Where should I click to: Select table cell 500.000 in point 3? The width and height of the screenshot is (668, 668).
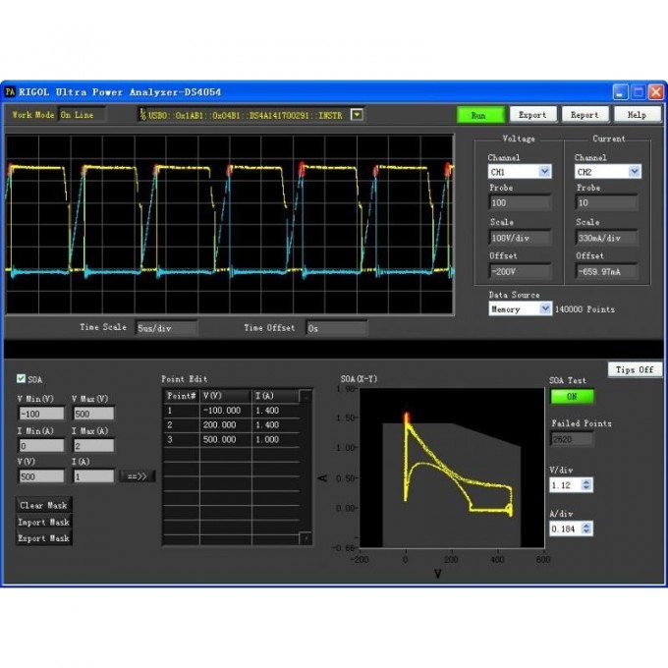tap(225, 439)
